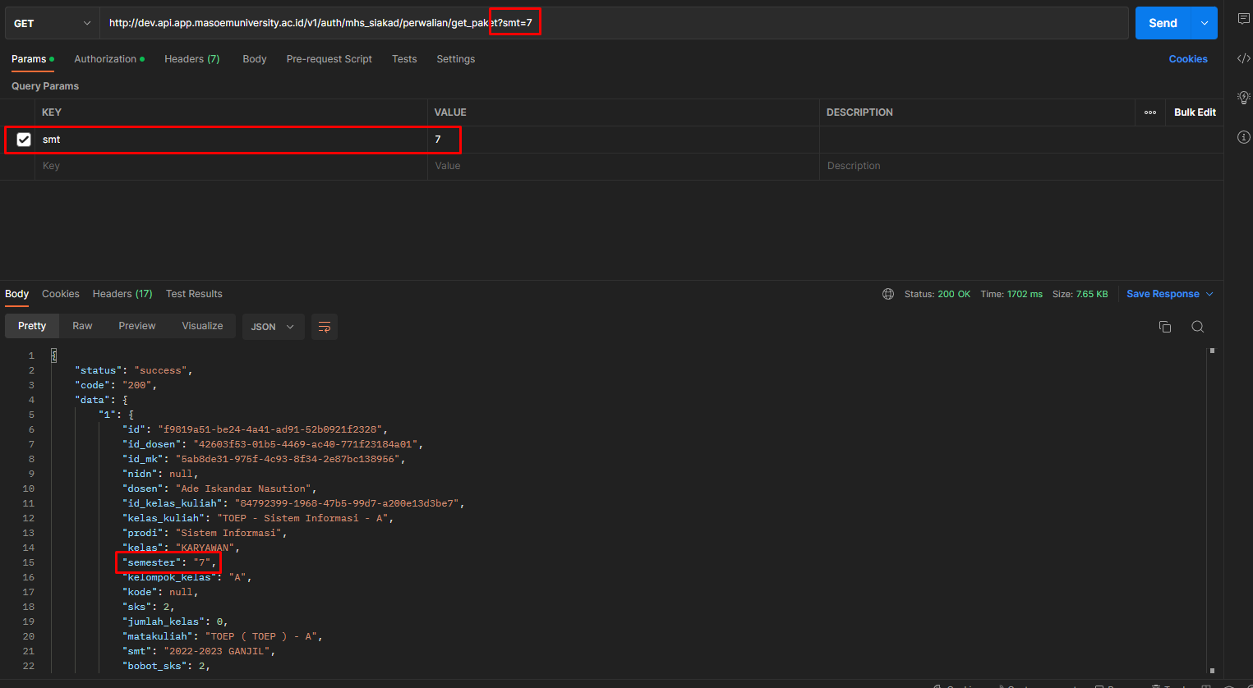This screenshot has height=688, width=1253.
Task: Open the request Settings tab
Action: click(456, 59)
